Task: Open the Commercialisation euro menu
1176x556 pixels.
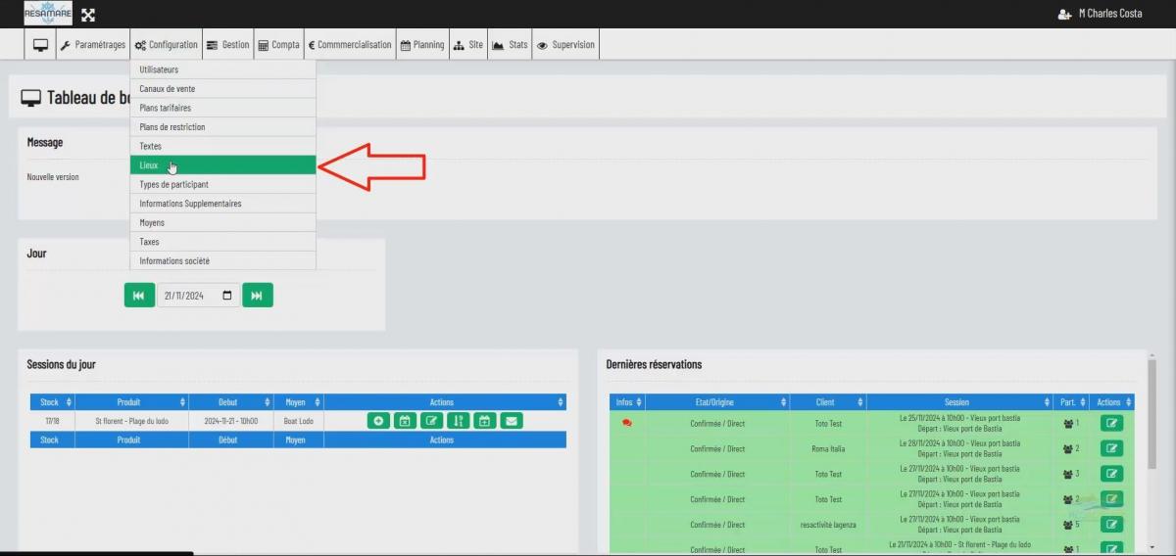Action: tap(350, 45)
